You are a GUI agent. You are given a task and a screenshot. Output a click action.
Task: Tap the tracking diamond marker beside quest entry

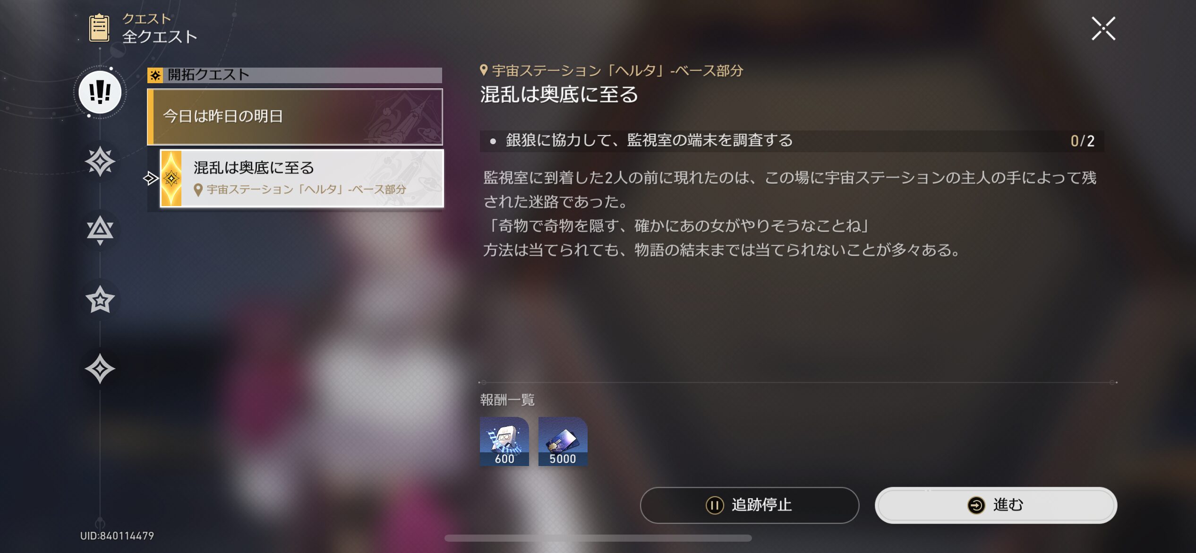click(151, 178)
